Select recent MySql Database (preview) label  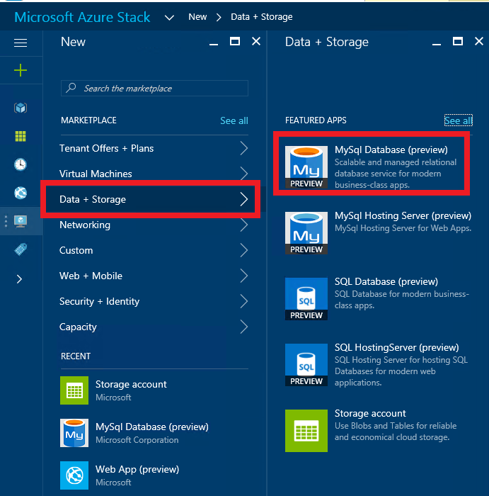pyautogui.click(x=152, y=427)
